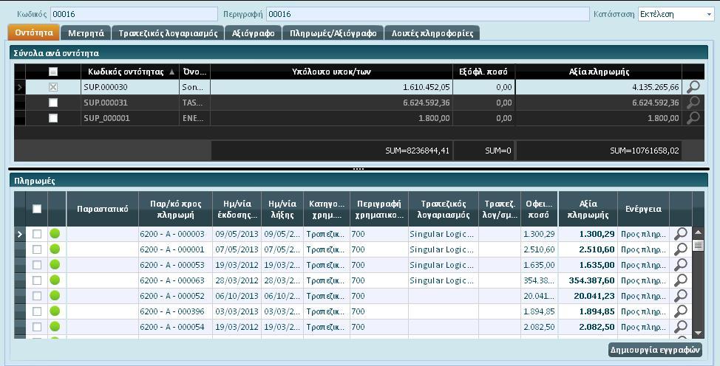
Task: Switch to the Μετρητά tab
Action: [x=87, y=32]
